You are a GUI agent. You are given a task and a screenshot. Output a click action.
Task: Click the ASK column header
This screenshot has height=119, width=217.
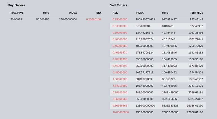pyautogui.click(x=115, y=13)
